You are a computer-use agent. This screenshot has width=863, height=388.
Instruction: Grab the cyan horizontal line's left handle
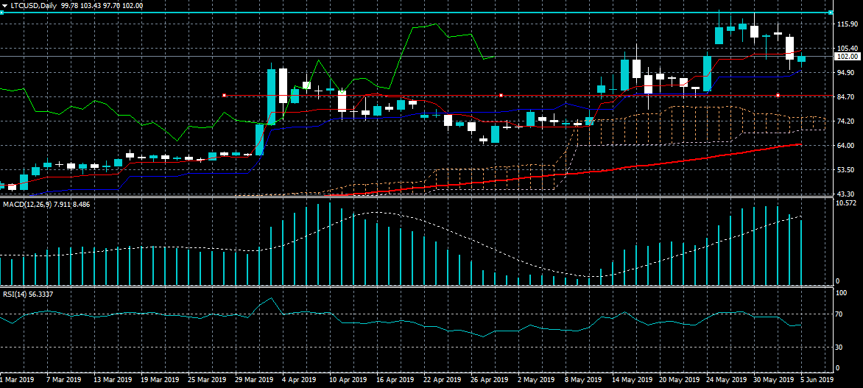click(x=1, y=12)
